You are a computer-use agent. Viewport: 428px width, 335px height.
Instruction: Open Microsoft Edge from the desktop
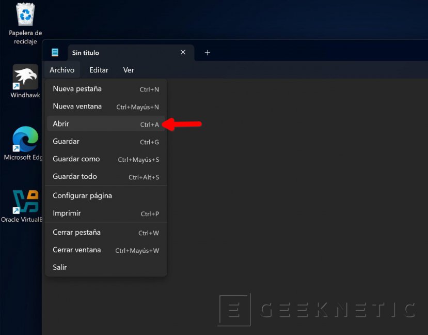(25, 140)
